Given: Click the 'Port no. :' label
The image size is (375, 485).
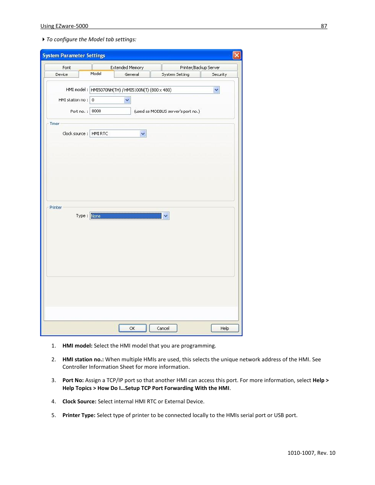Looking at the screenshot, I should pyautogui.click(x=79, y=111).
